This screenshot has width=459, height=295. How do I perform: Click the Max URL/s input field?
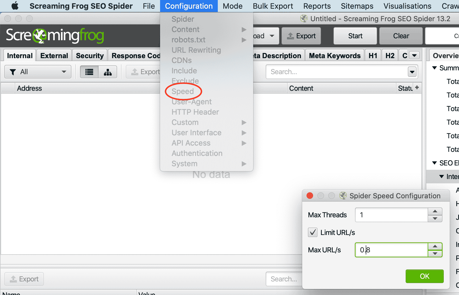click(391, 250)
